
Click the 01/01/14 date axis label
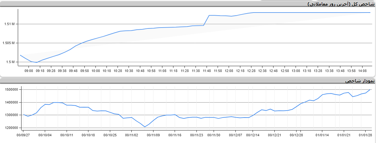[322, 135]
